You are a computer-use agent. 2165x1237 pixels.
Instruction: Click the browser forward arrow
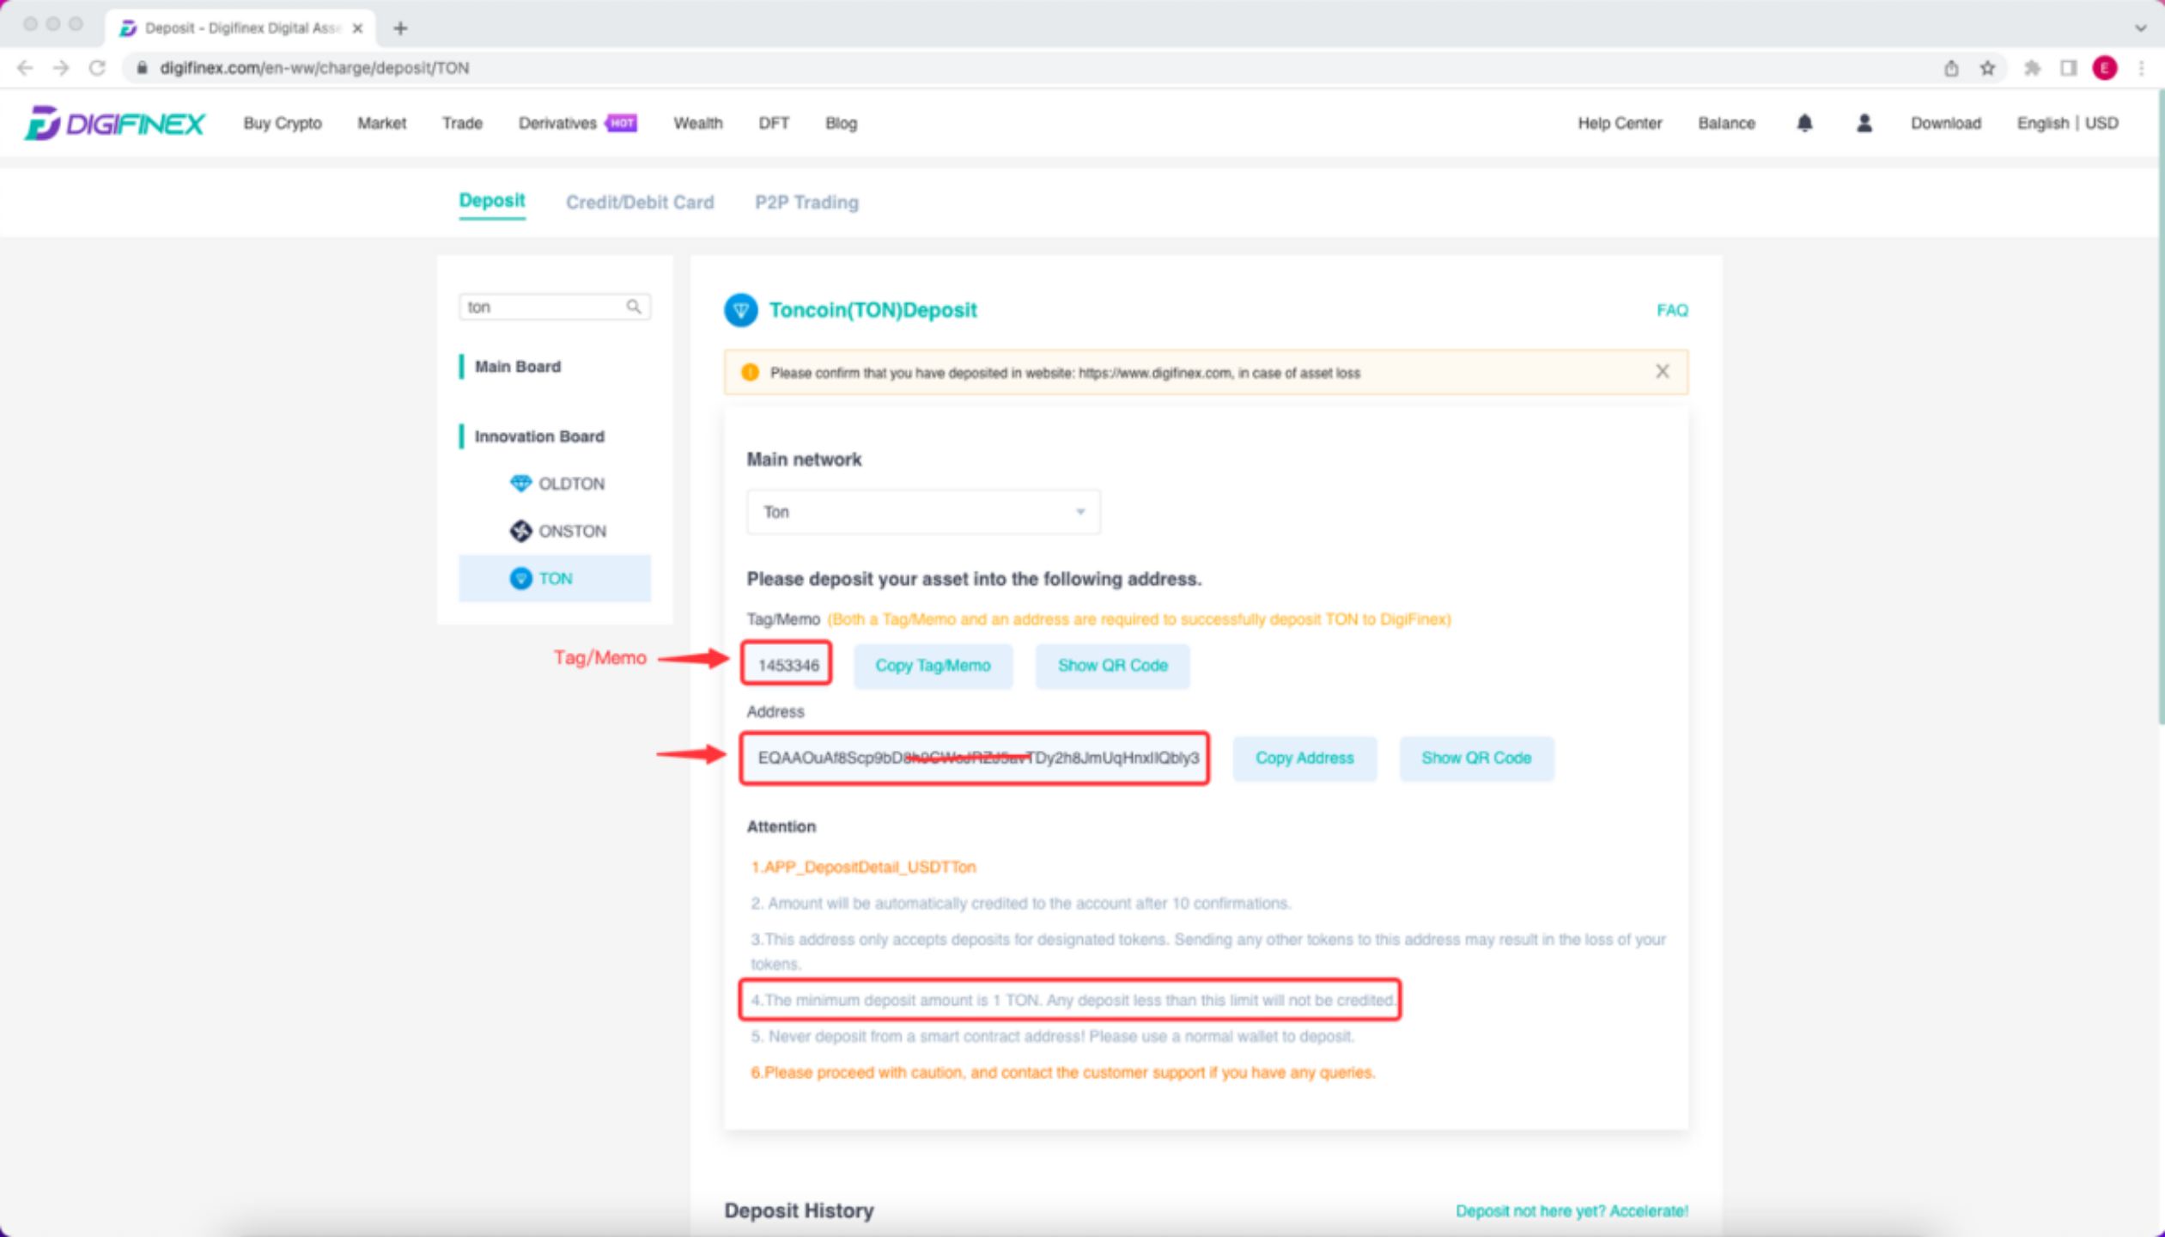(61, 68)
